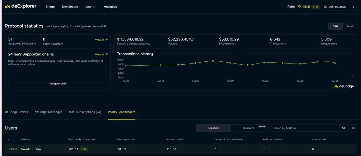Click Volume traded column header
Image resolution: width=361 pixels, height=156 pixels.
(x=175, y=139)
